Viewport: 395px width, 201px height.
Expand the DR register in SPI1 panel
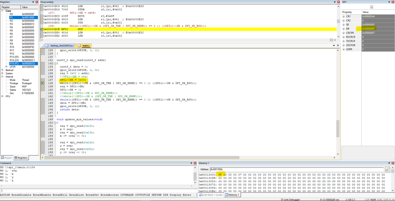[x=344, y=29]
